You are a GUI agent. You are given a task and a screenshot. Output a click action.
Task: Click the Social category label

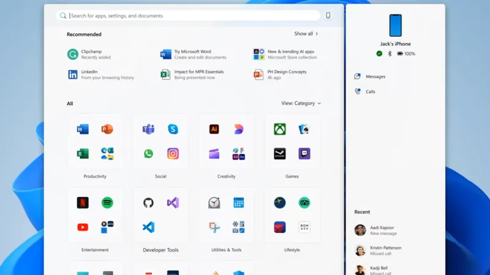160,176
